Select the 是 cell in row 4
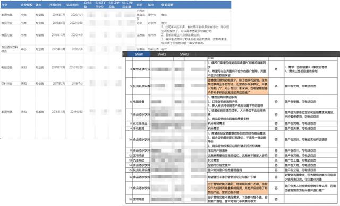 (x=276, y=69)
